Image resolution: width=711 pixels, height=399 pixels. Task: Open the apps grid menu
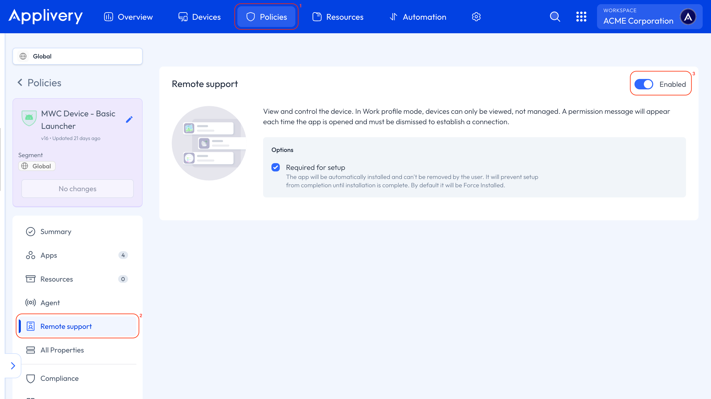(x=581, y=17)
